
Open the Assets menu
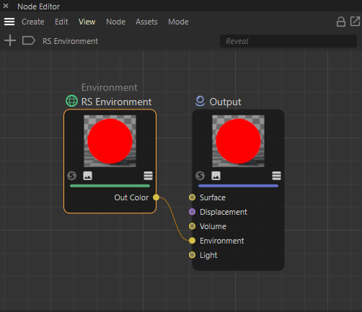146,22
